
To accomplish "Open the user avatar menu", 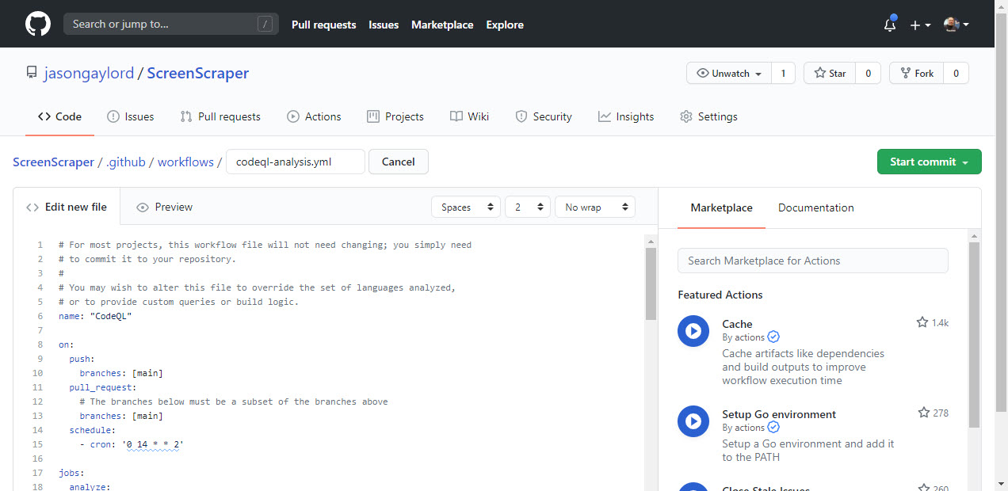I will click(x=956, y=25).
